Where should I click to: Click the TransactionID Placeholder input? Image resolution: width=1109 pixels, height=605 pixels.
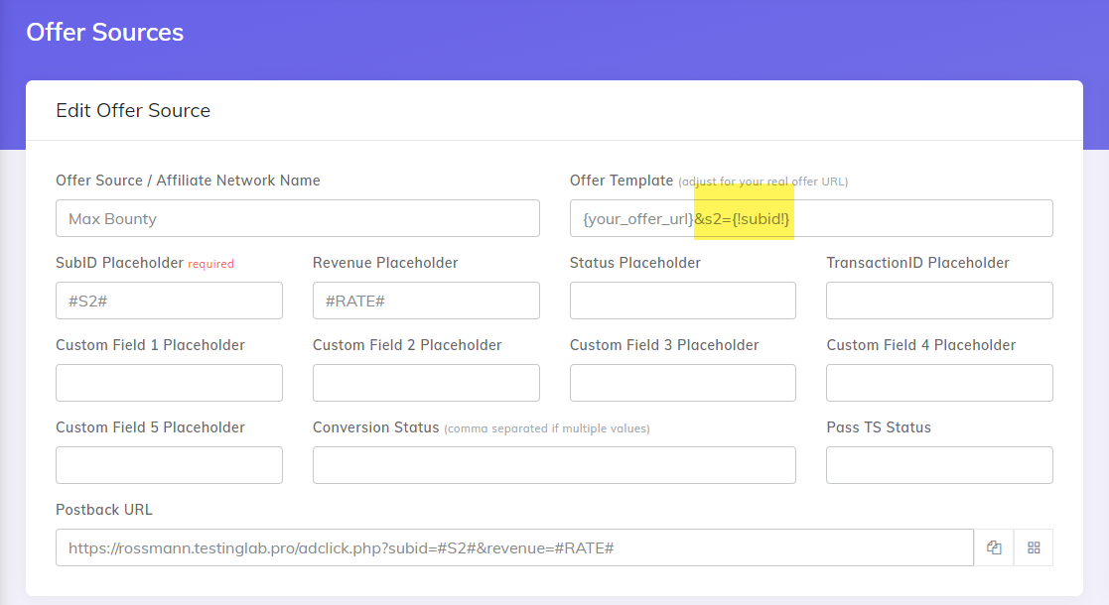938,300
